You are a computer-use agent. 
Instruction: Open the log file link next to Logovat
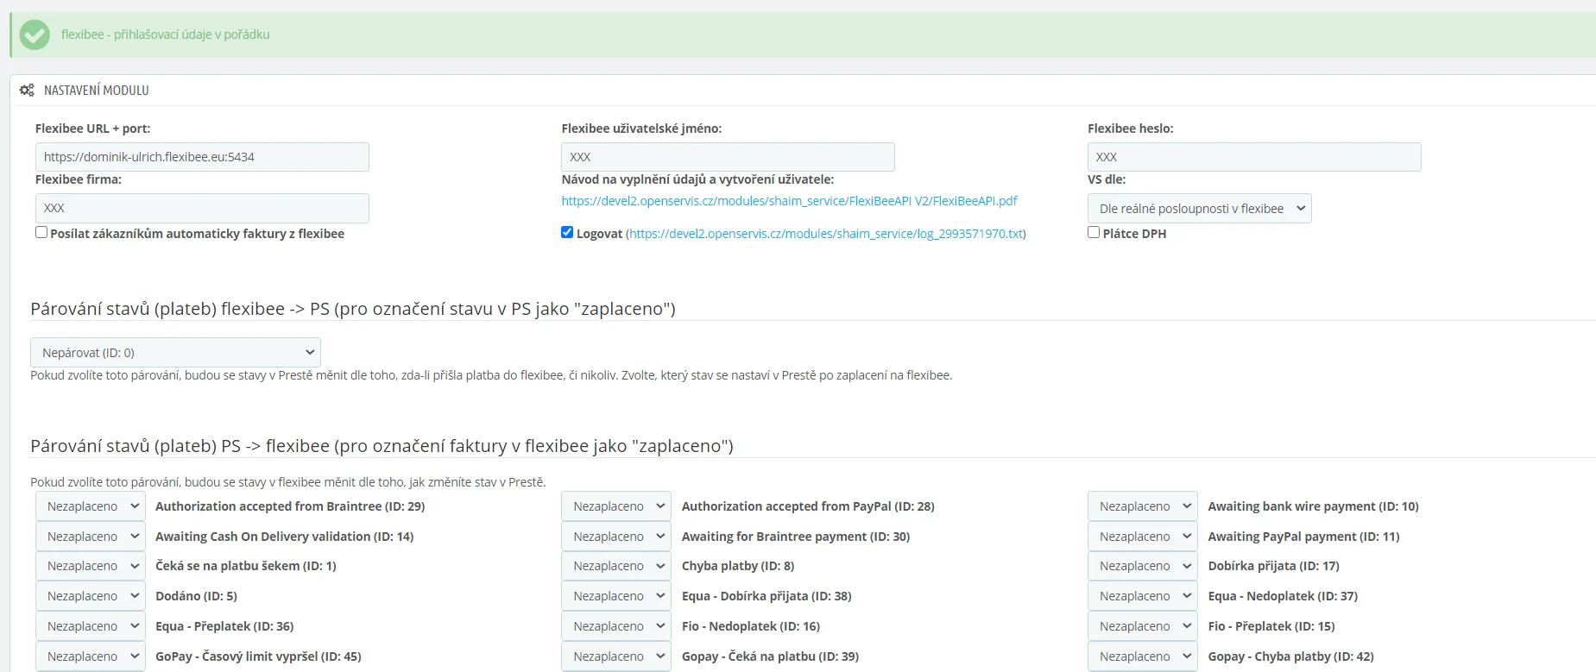826,234
